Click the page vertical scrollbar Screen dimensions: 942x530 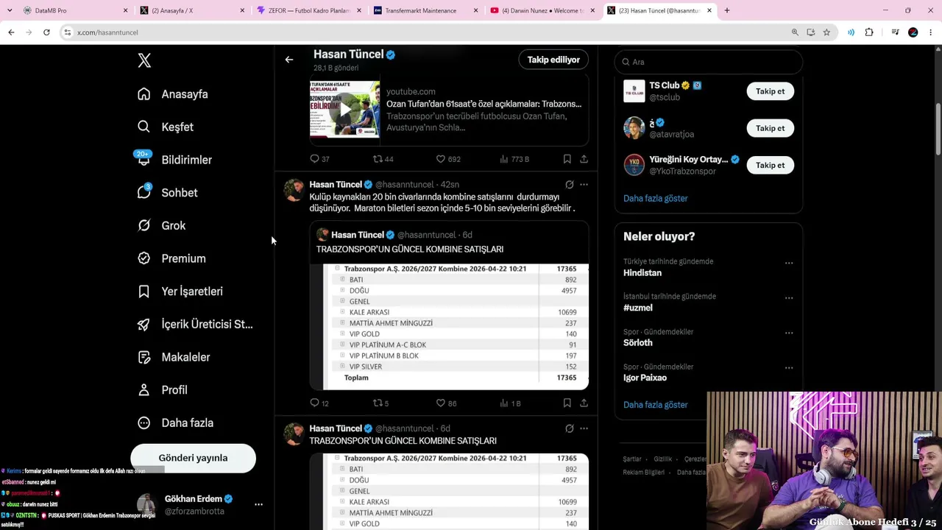tap(938, 129)
